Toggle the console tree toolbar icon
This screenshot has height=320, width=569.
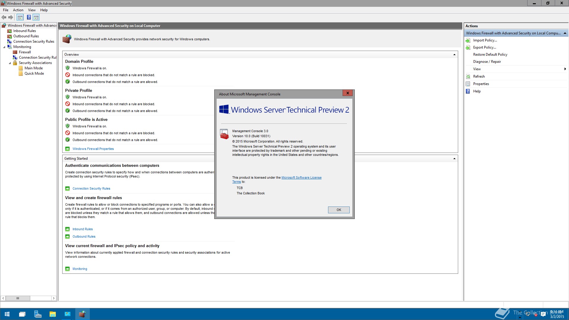(x=20, y=17)
